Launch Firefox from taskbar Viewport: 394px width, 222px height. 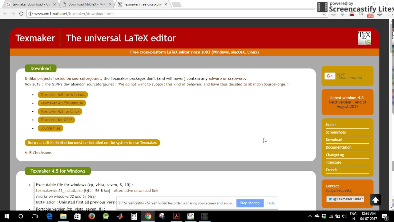(x=91, y=216)
